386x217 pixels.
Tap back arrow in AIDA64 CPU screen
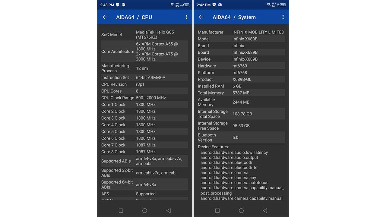point(105,17)
